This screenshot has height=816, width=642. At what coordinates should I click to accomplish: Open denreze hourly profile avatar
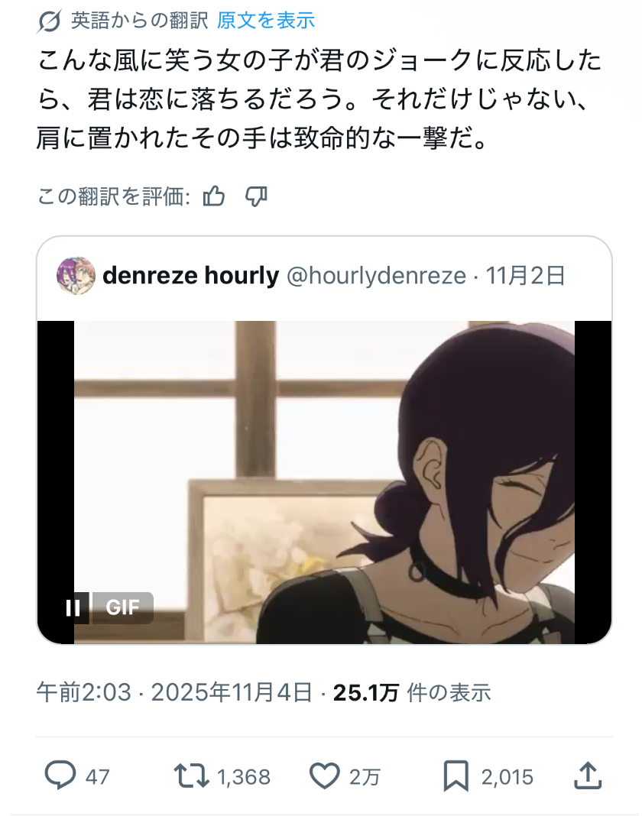(x=76, y=276)
